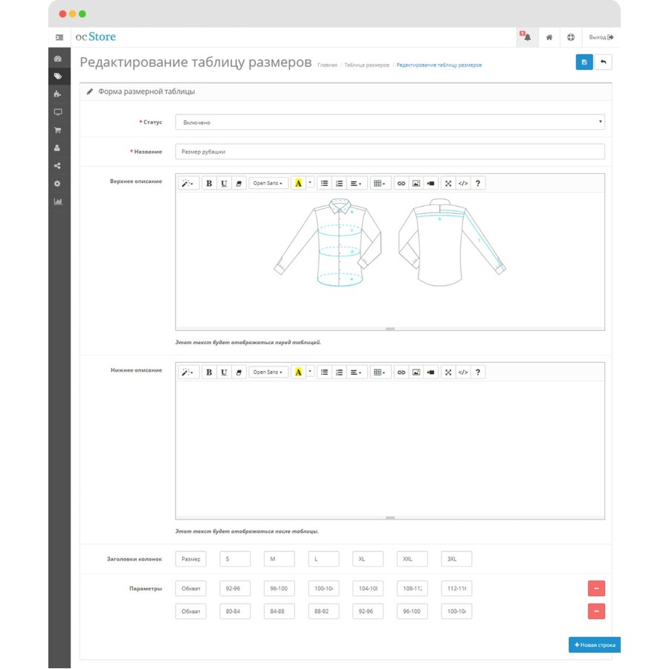The height and width of the screenshot is (669, 669).
Task: Click inside the empty Нижнее описание text area
Action: point(390,448)
